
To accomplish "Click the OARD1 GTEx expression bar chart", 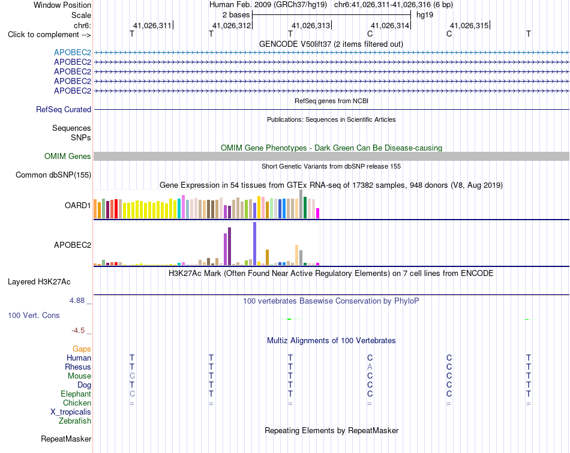I will click(x=206, y=205).
